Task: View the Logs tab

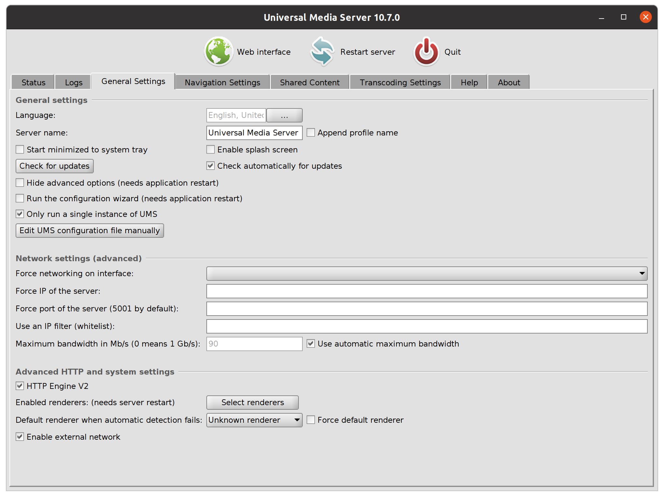Action: pyautogui.click(x=73, y=82)
